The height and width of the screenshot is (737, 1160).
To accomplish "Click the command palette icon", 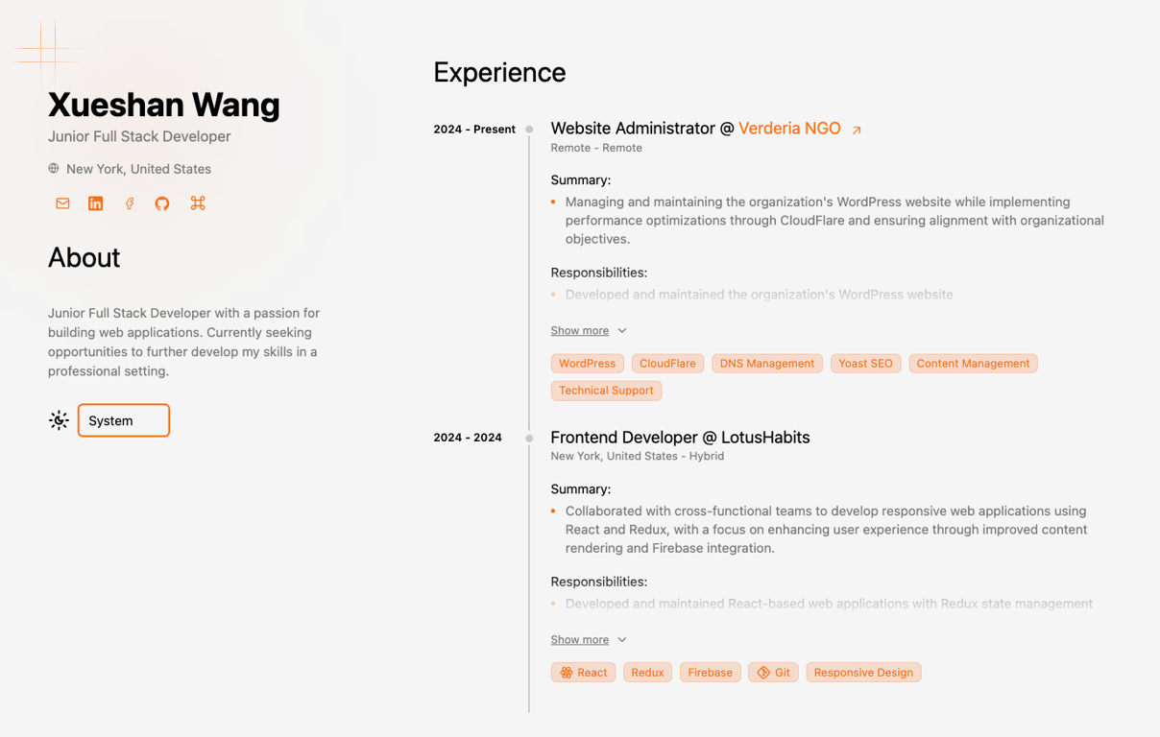I will (198, 203).
